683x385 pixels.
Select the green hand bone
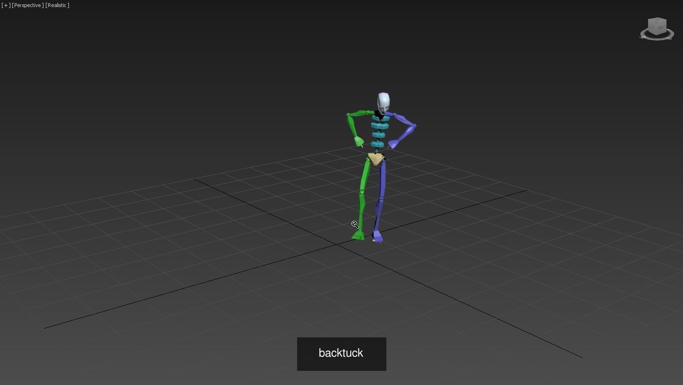tap(359, 141)
